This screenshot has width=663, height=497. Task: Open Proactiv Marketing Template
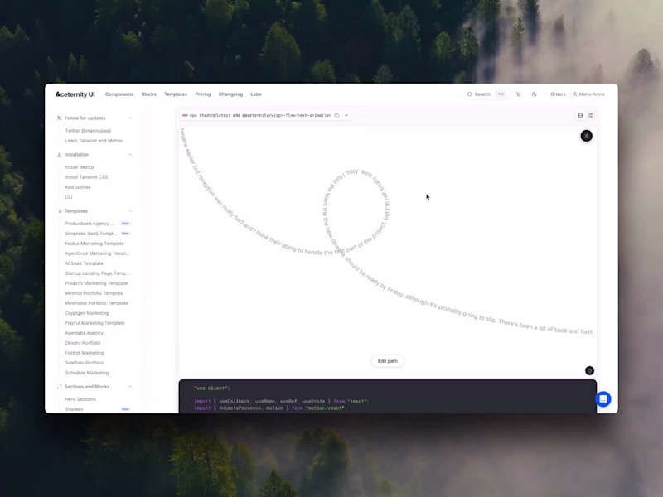96,283
